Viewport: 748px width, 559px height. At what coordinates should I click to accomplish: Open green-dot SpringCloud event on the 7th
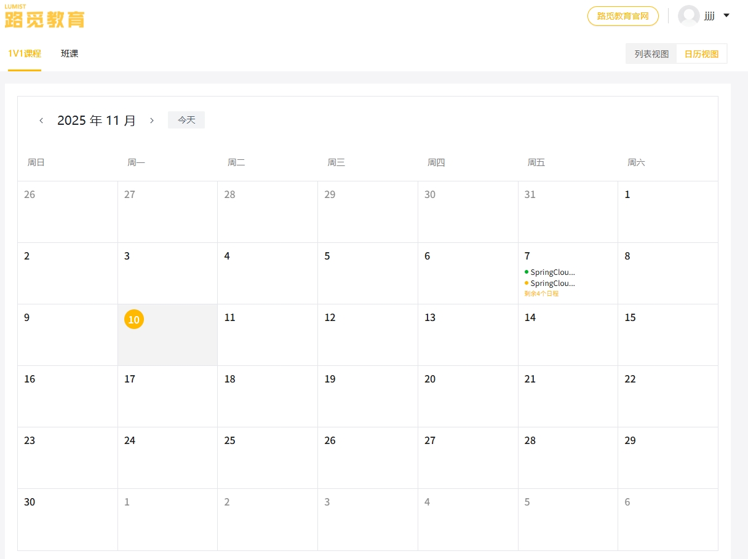click(552, 272)
